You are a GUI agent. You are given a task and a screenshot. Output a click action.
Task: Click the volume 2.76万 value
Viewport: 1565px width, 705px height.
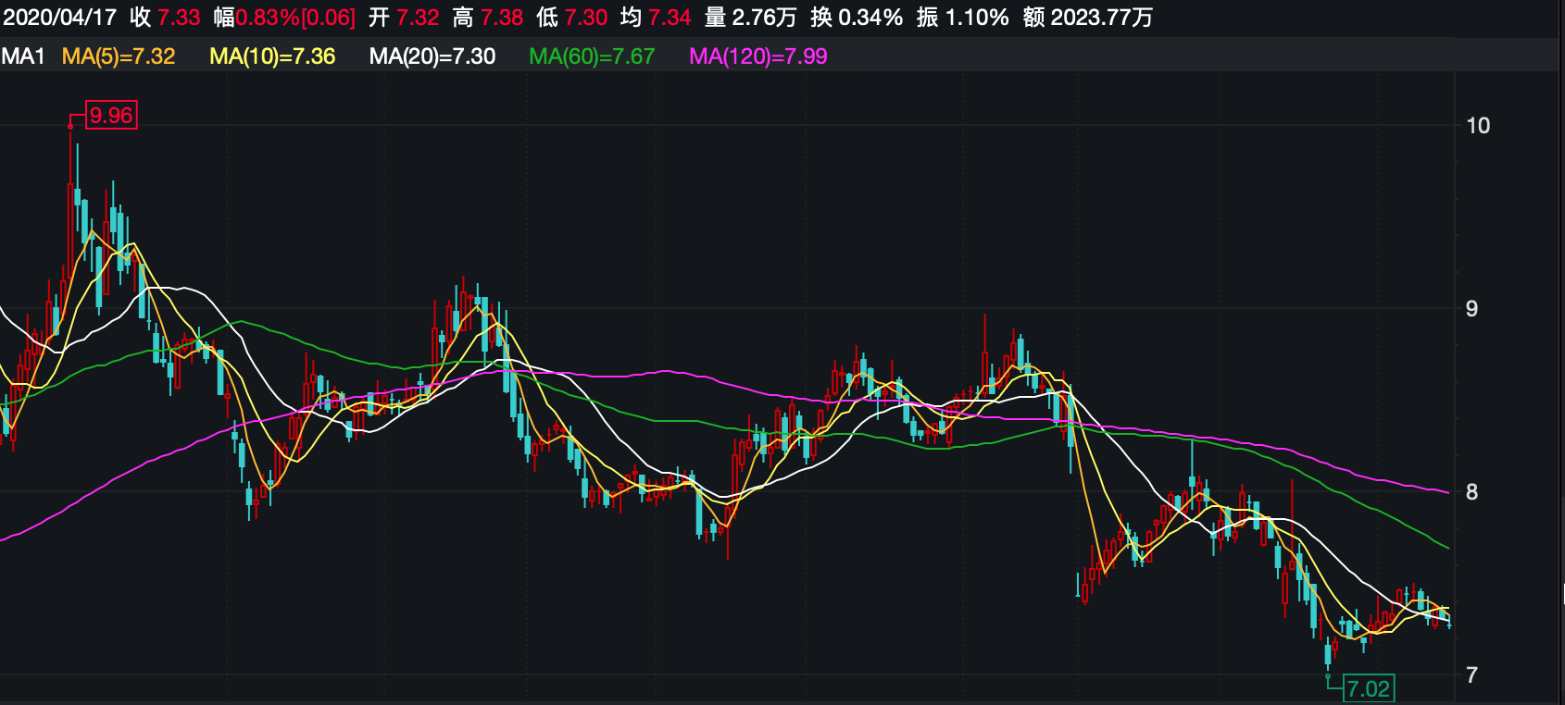click(764, 18)
